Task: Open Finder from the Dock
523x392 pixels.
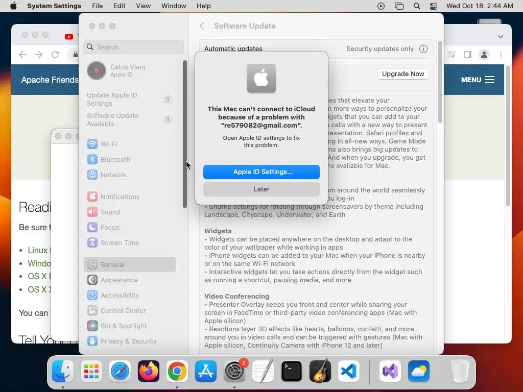Action: [x=63, y=371]
